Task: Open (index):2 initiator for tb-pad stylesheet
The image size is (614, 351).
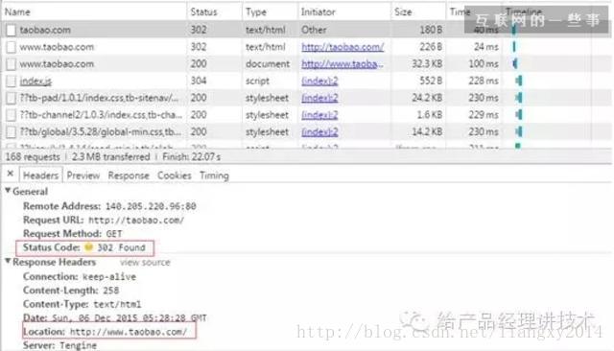Action: [319, 98]
